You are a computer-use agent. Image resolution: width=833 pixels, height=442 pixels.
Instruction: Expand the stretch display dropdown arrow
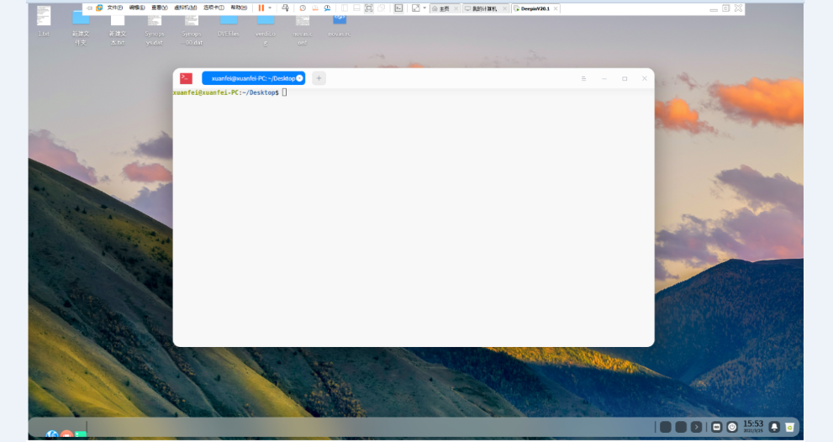point(424,8)
